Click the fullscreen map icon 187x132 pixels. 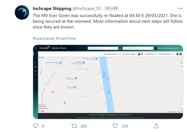(x=181, y=62)
